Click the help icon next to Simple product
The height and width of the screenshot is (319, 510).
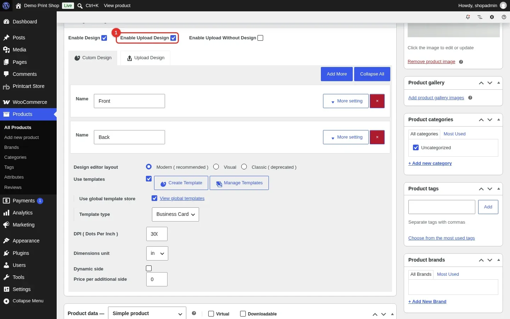pyautogui.click(x=194, y=313)
